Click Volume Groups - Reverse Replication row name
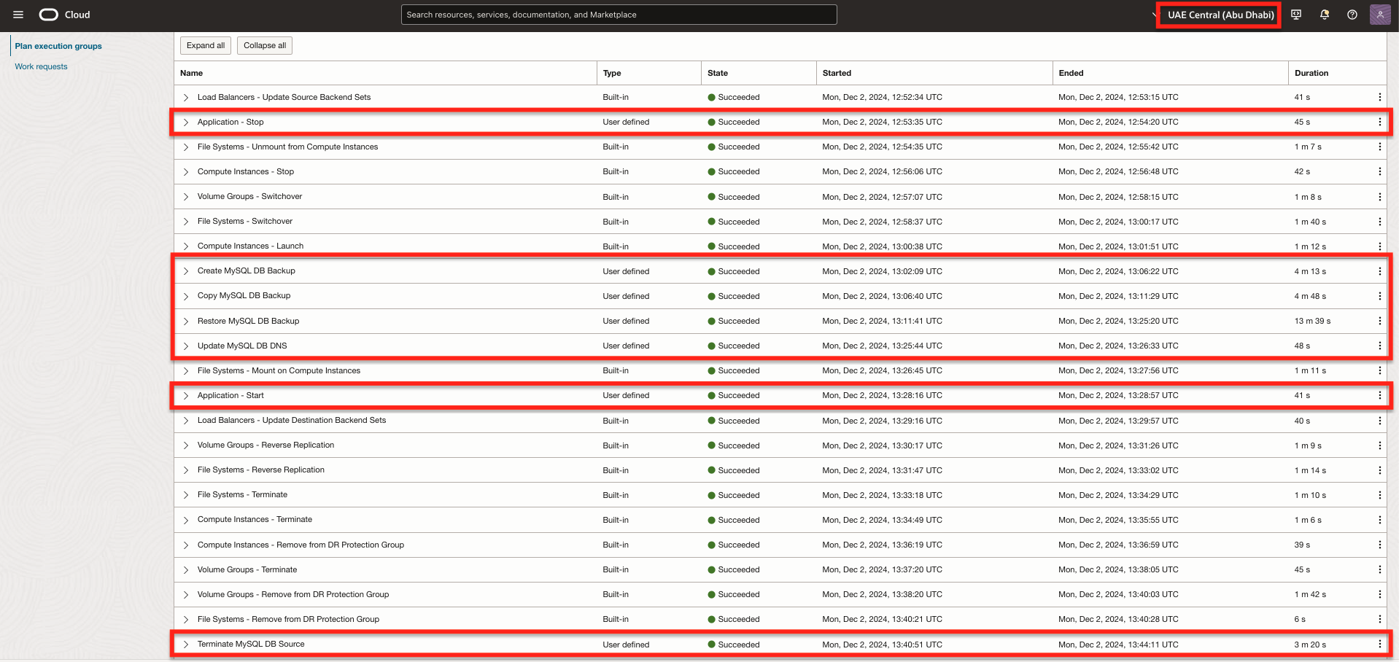 pos(266,445)
